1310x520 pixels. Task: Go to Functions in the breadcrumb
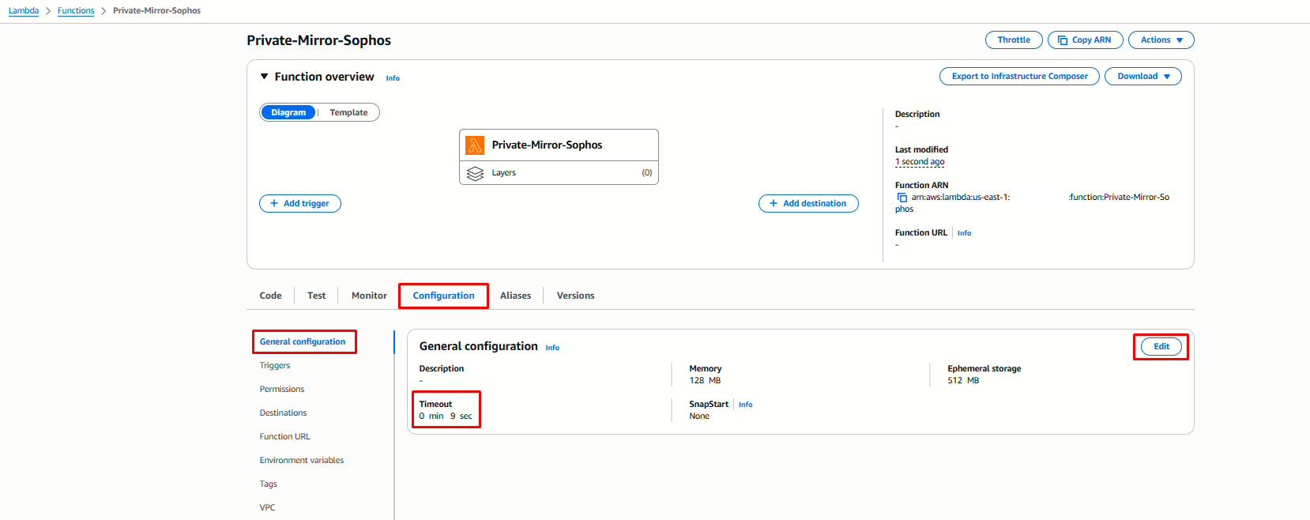[76, 11]
